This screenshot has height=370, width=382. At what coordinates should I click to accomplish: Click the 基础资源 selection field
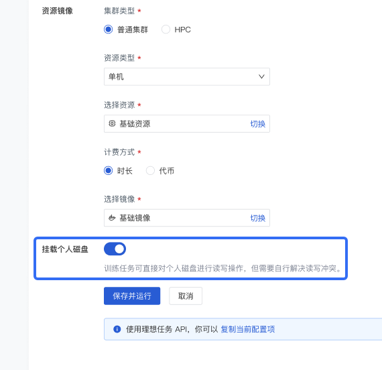(187, 123)
